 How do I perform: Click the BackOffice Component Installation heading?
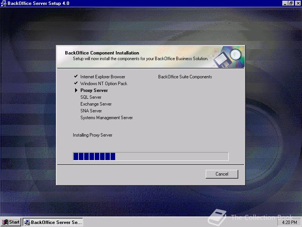[x=102, y=53]
